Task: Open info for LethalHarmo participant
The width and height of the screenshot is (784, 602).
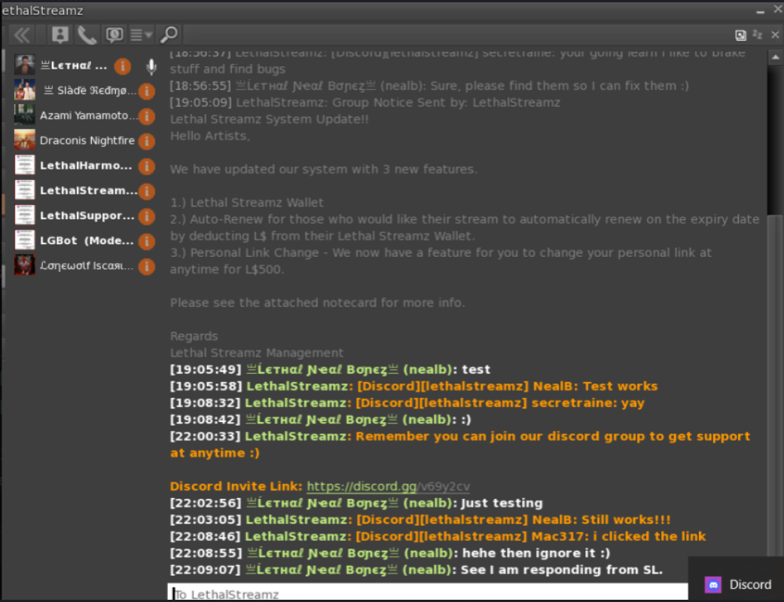Action: click(147, 167)
